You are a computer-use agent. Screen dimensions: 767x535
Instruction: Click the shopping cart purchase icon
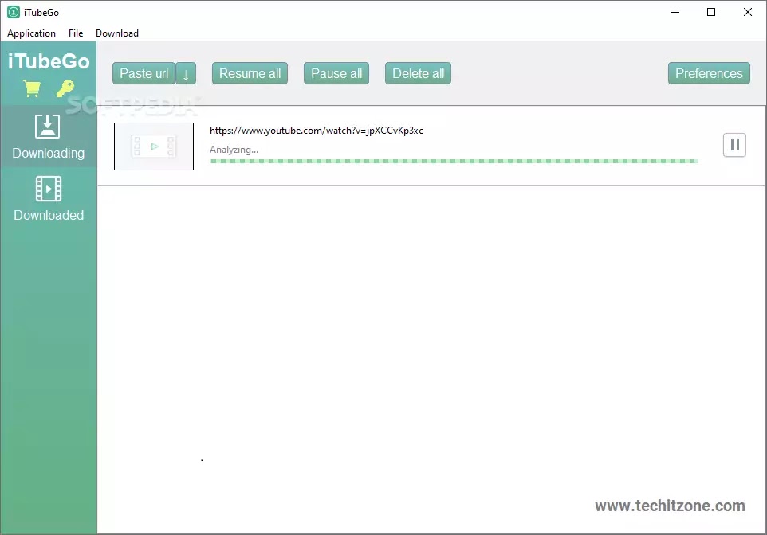[x=32, y=88]
